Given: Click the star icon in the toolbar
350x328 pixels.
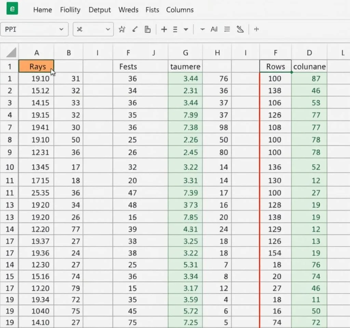Looking at the screenshot, I should (x=122, y=29).
